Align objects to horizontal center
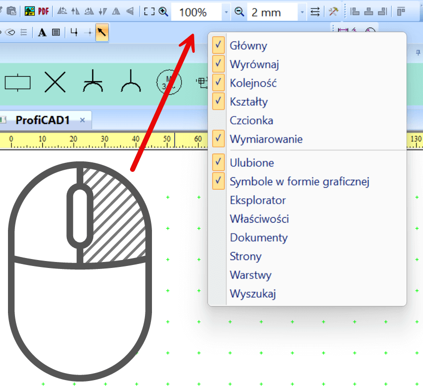Image resolution: width=423 pixels, height=391 pixels. 369,11
